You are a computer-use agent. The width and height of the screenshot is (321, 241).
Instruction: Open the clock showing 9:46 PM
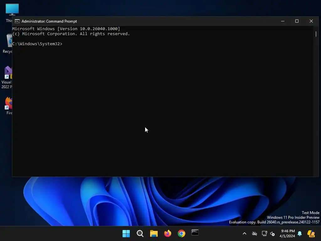point(287,233)
